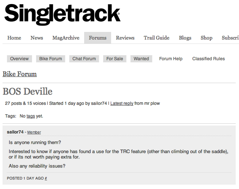Open the Bike Forum button
239x189 pixels.
pyautogui.click(x=51, y=59)
